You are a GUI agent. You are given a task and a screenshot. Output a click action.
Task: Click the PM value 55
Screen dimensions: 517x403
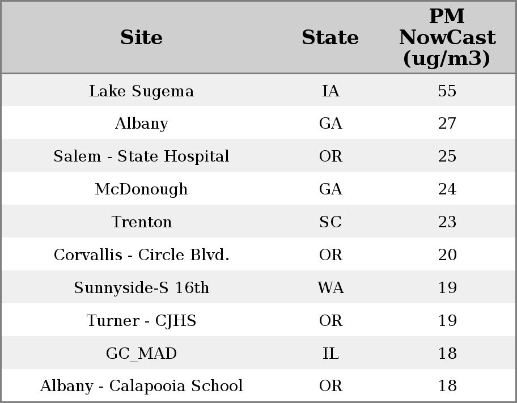point(447,91)
